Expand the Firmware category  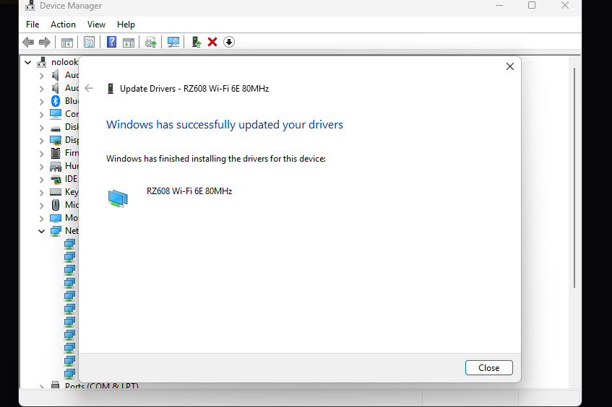click(x=41, y=154)
